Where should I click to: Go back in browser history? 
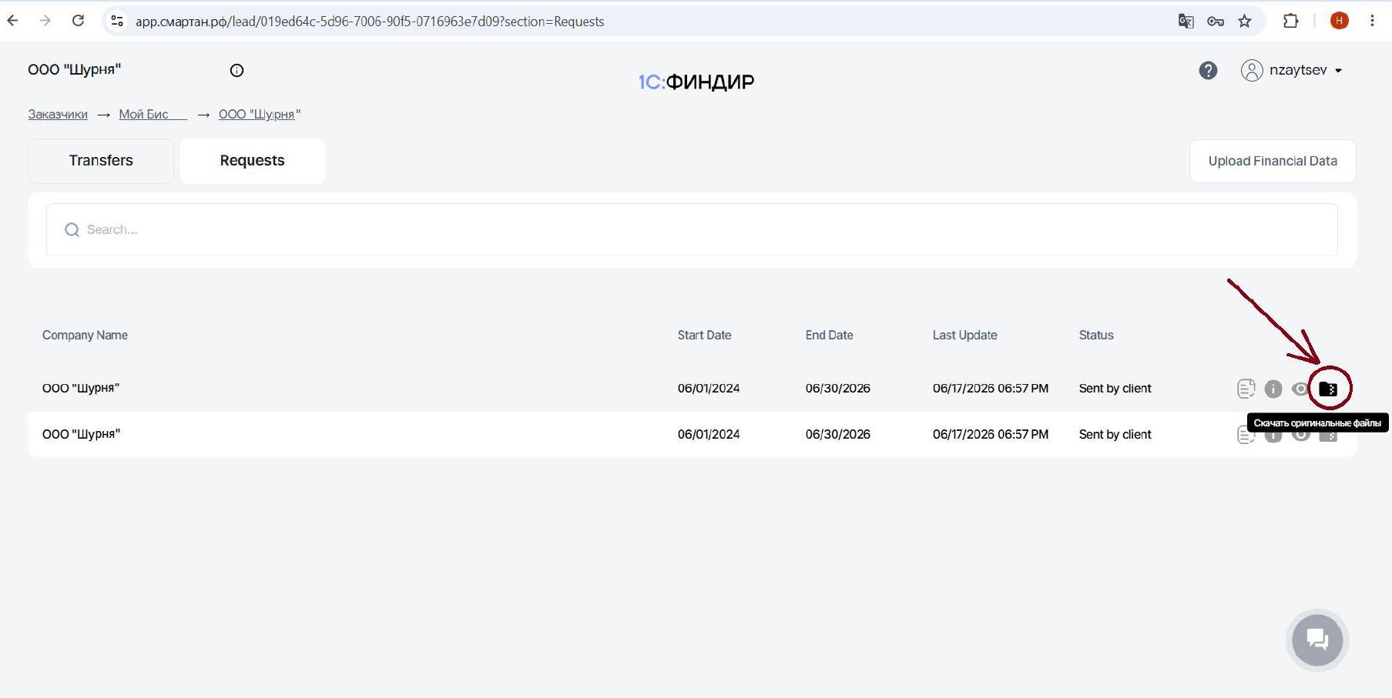[13, 21]
